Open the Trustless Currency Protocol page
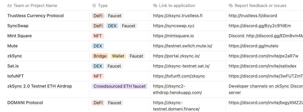This screenshot has width=303, height=112. (35, 16)
